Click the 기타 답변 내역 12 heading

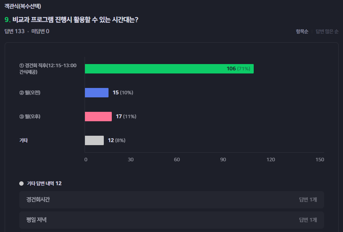tap(44, 184)
